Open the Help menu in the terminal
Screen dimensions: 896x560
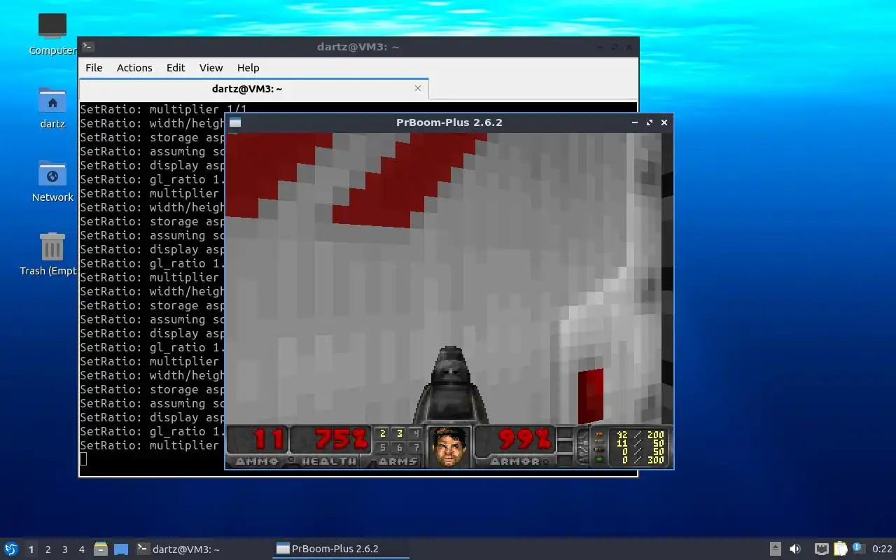tap(248, 68)
